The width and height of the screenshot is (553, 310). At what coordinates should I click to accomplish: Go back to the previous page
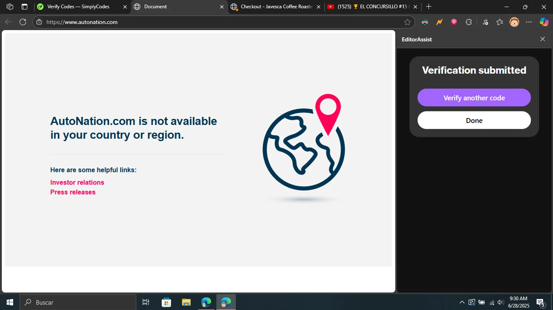click(8, 22)
